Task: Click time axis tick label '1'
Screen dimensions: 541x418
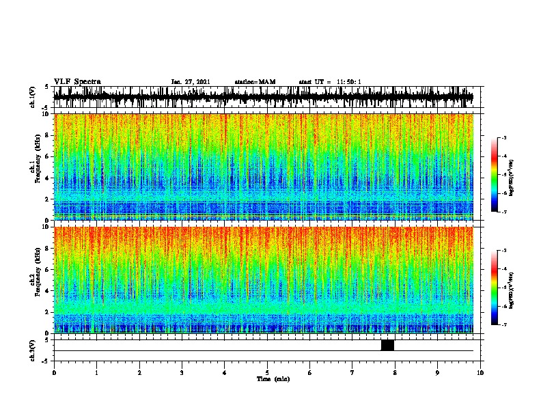Action: 96,373
